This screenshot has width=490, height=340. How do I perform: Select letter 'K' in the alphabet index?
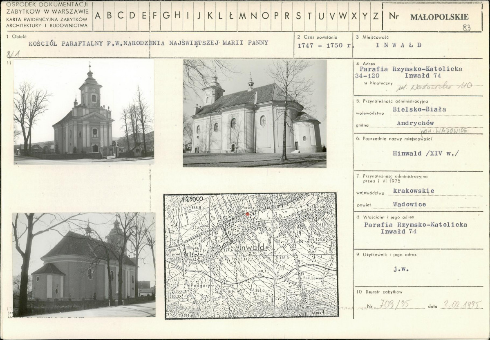tap(210, 15)
